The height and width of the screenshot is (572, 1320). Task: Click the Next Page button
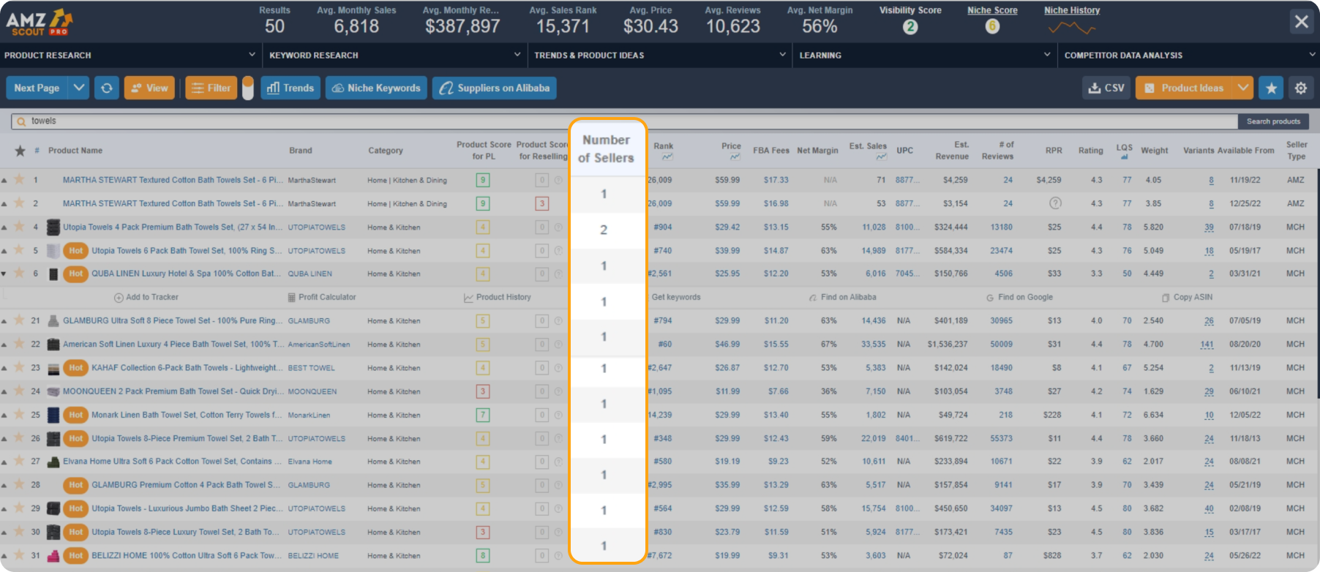point(37,88)
